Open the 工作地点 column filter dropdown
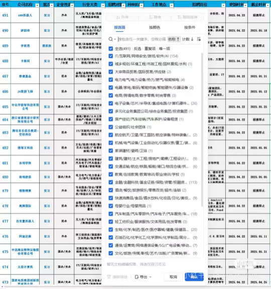Screen dimensions: 271x289 click(x=172, y=6)
